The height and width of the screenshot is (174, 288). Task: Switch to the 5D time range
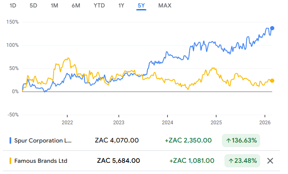[34, 6]
